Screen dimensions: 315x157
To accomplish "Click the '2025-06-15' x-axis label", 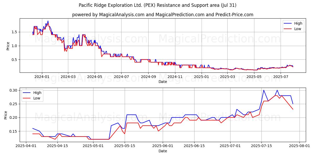I will click(x=194, y=146).
